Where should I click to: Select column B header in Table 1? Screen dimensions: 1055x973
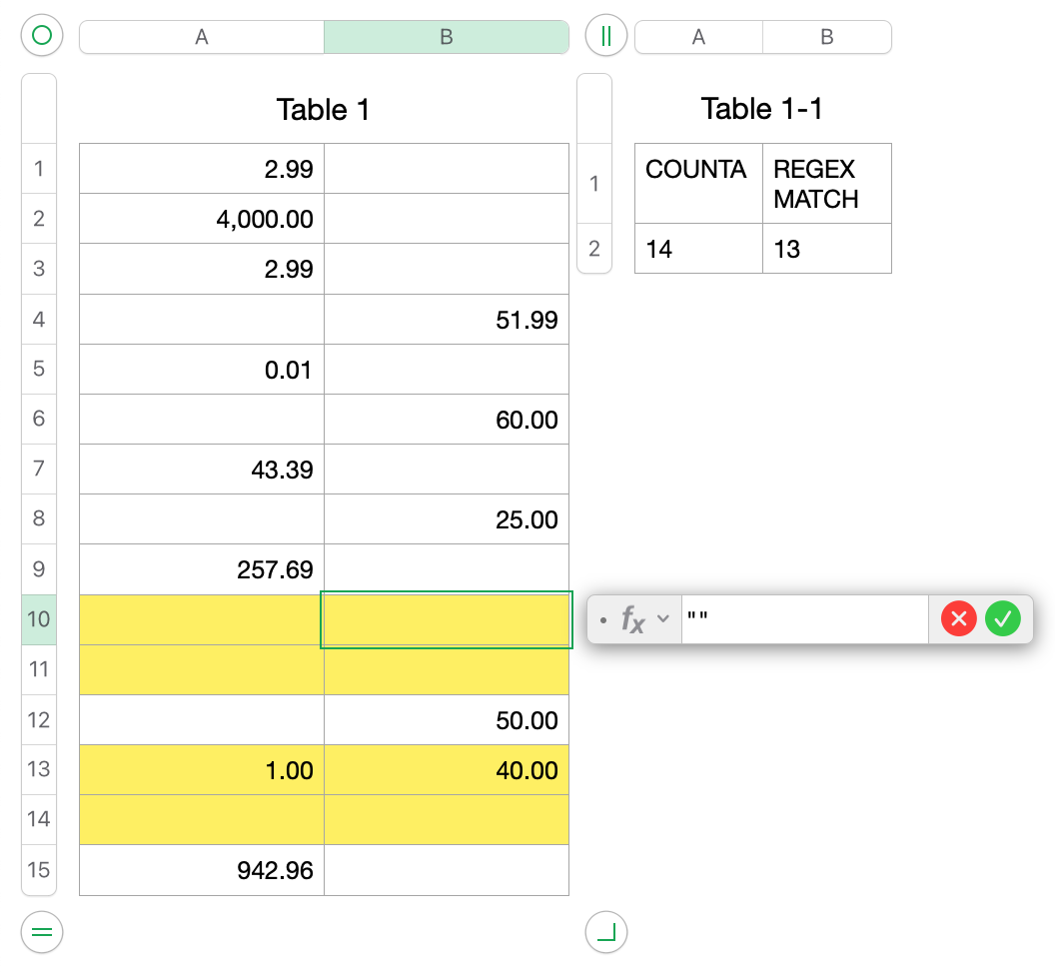pyautogui.click(x=447, y=37)
